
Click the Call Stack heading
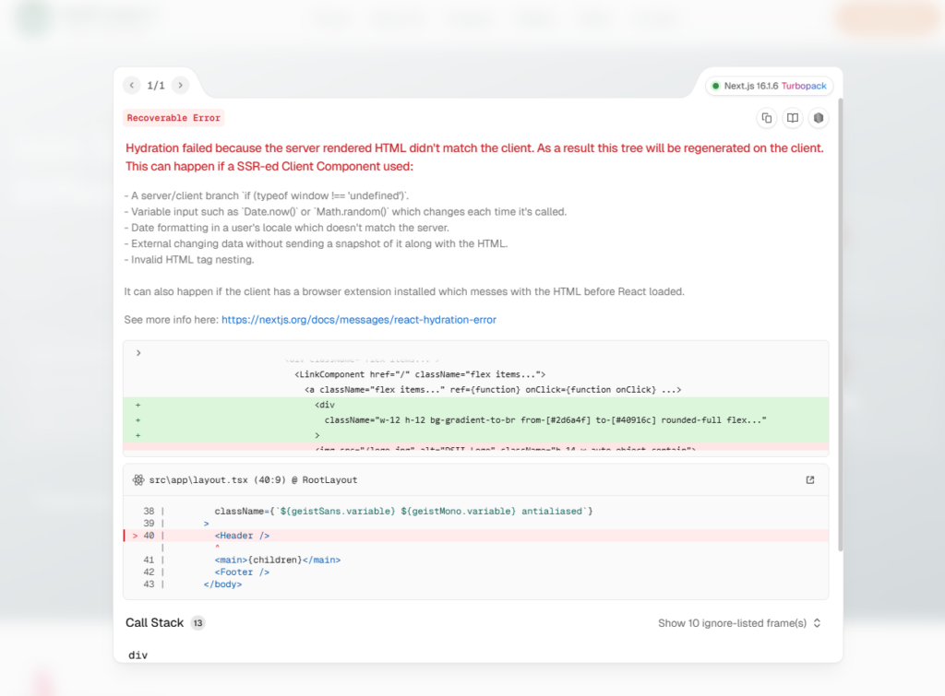point(154,623)
